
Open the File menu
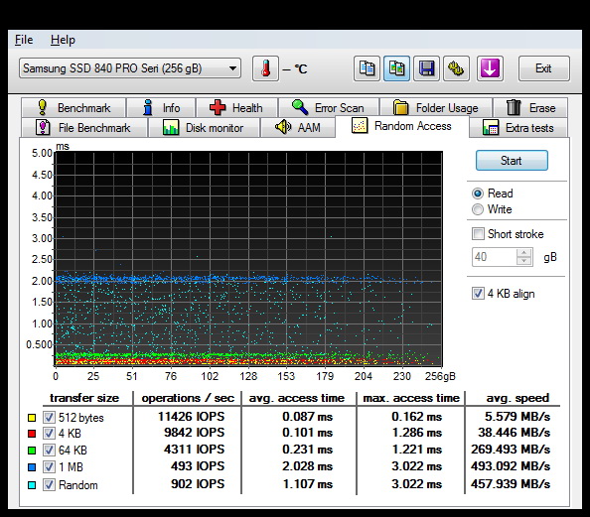[24, 40]
